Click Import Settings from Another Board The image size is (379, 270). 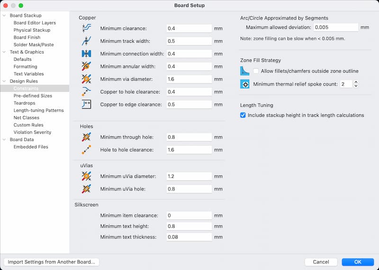click(51, 262)
